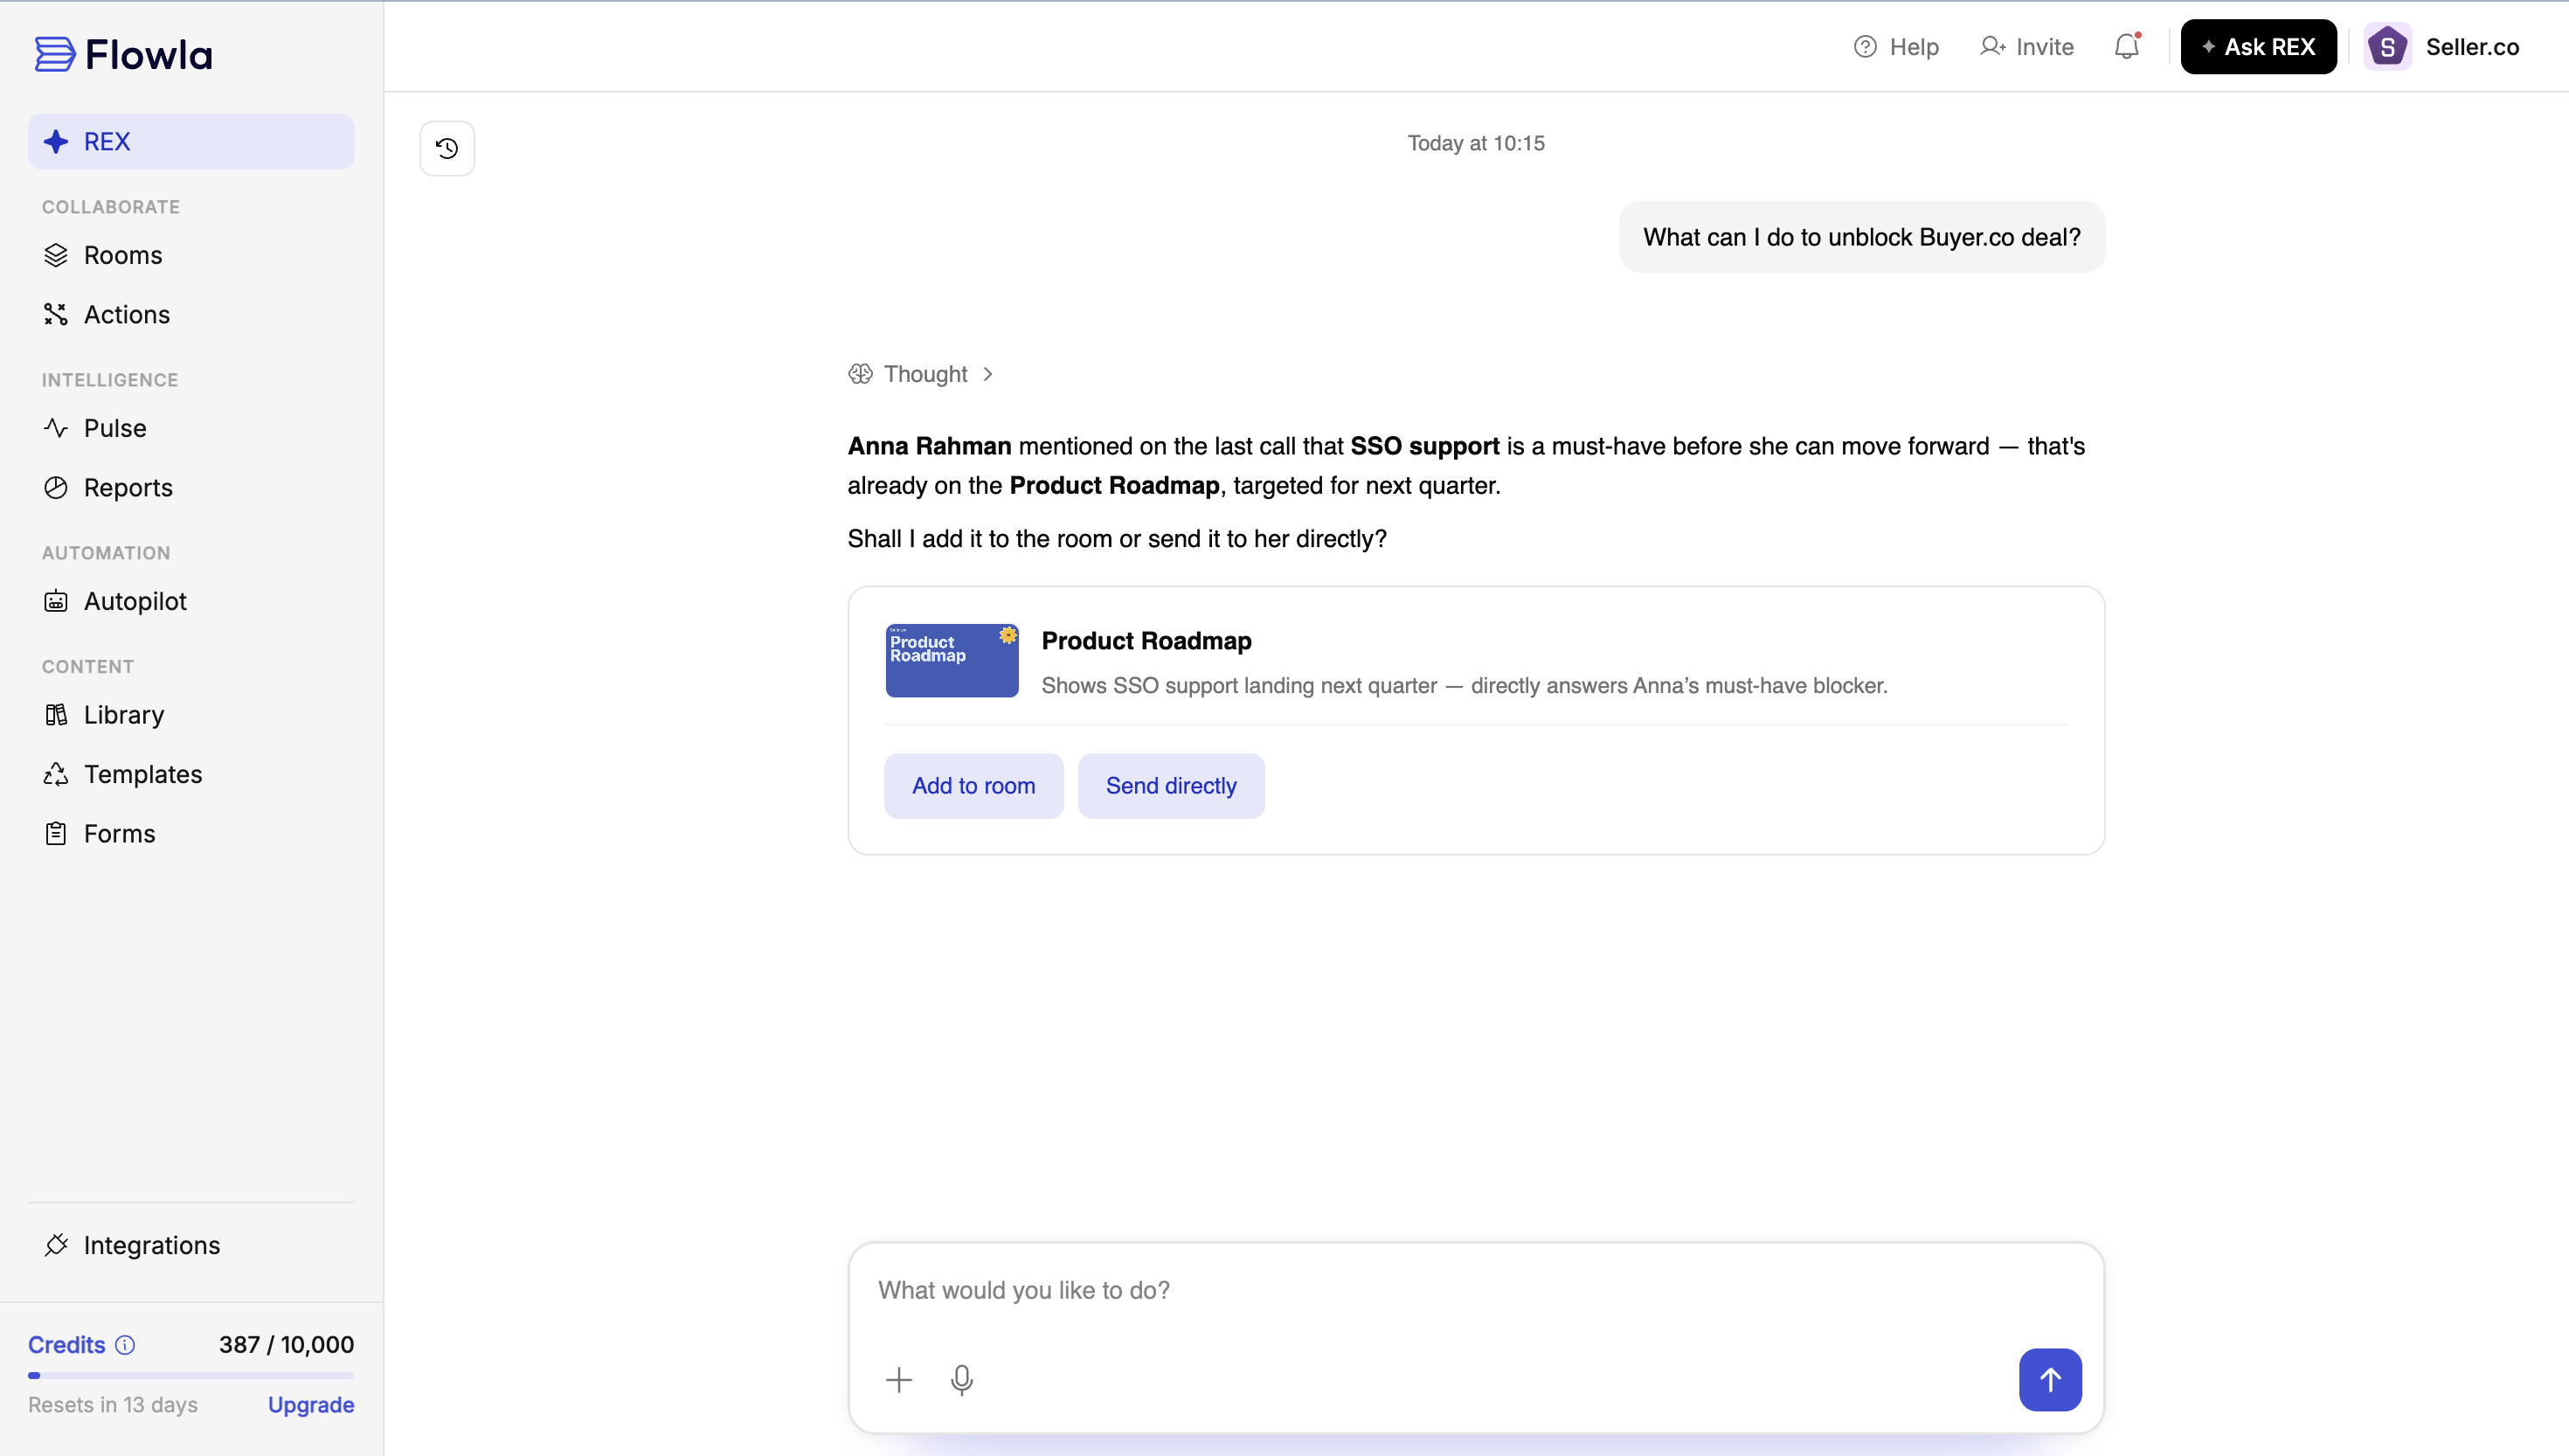Click the Reports chart icon
The height and width of the screenshot is (1456, 2569).
coord(56,487)
